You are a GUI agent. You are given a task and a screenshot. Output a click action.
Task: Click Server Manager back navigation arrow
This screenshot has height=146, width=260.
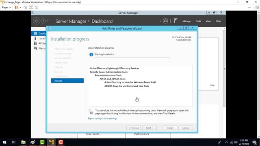point(37,21)
